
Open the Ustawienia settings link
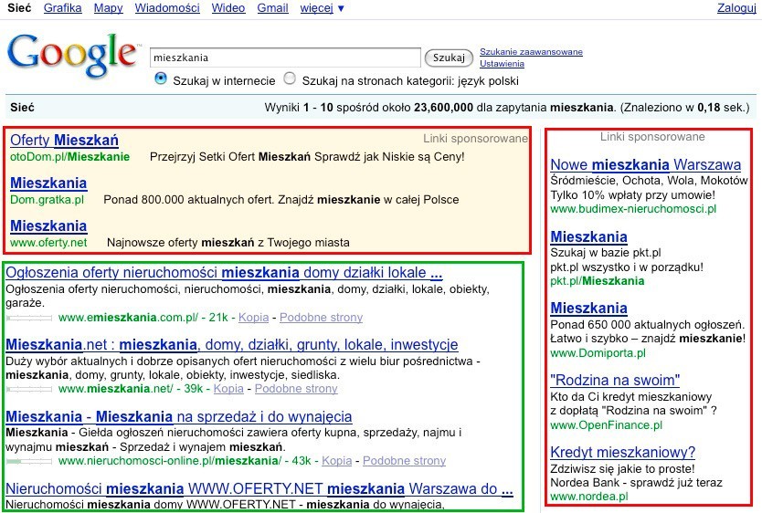tap(502, 64)
